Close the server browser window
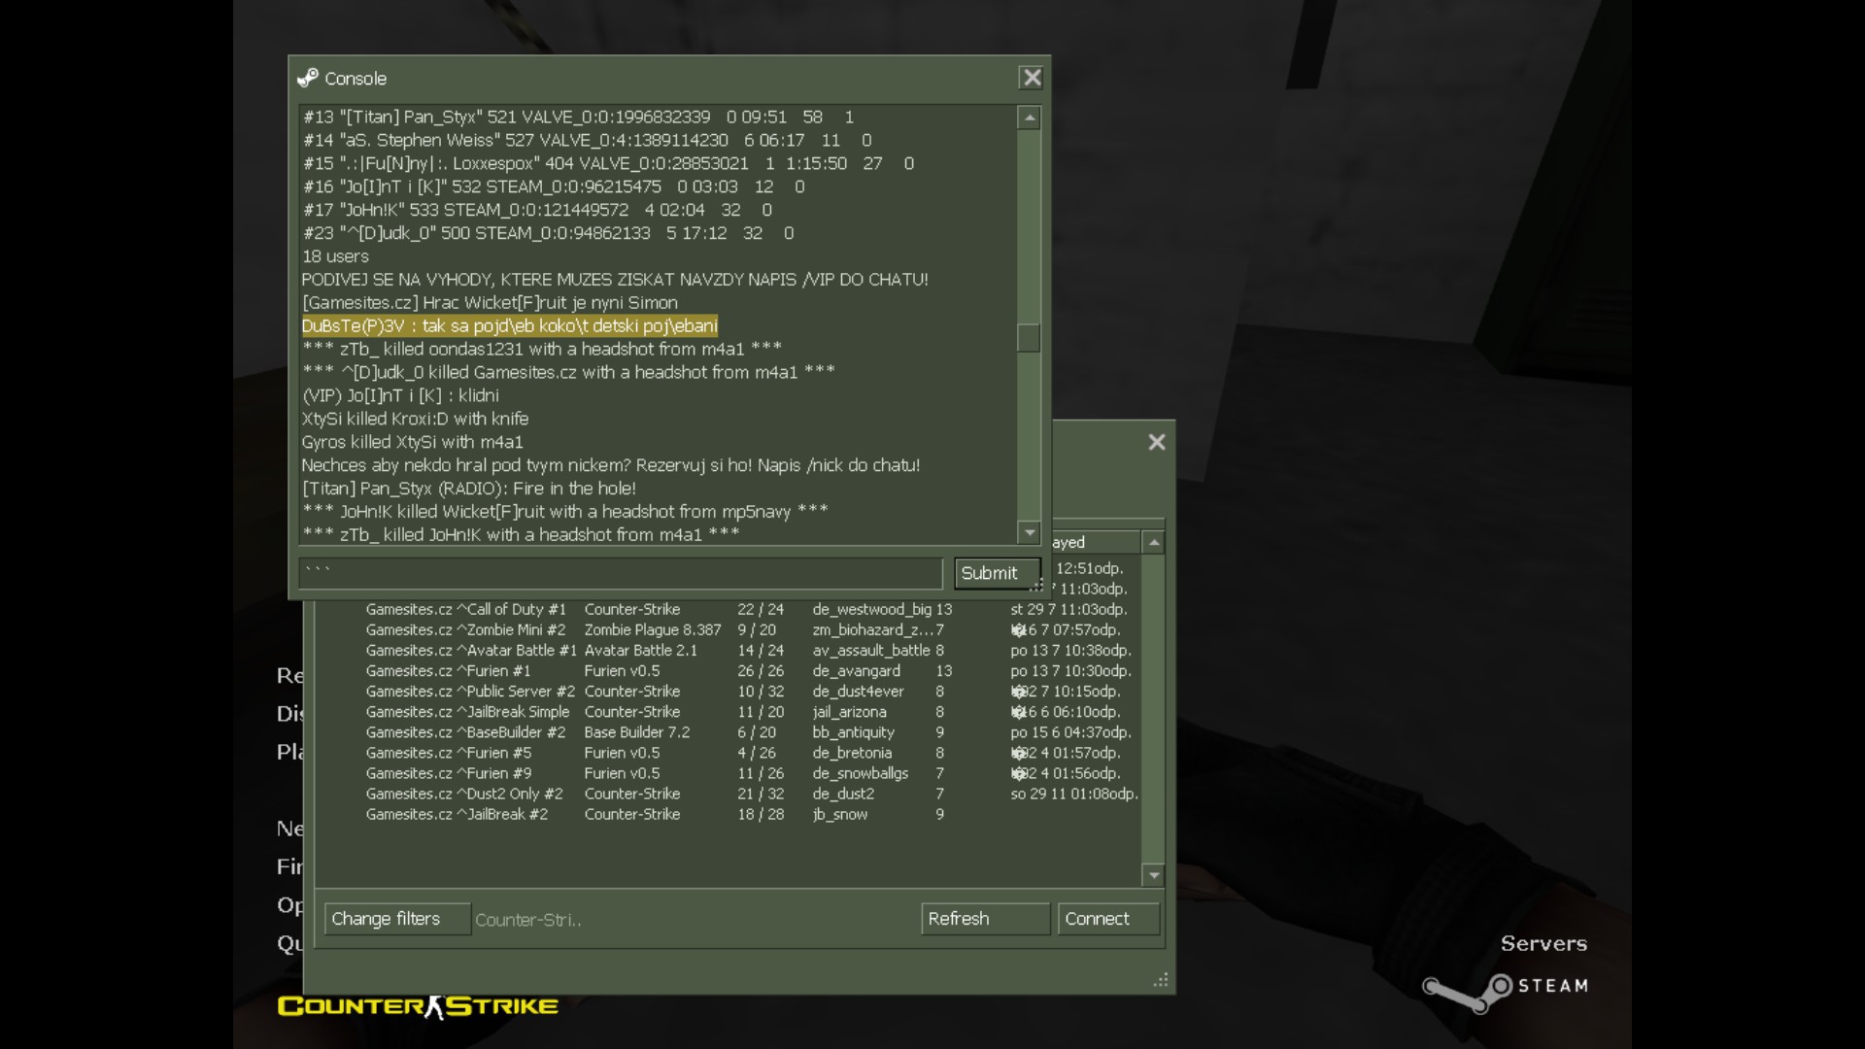The image size is (1865, 1049). pyautogui.click(x=1156, y=442)
